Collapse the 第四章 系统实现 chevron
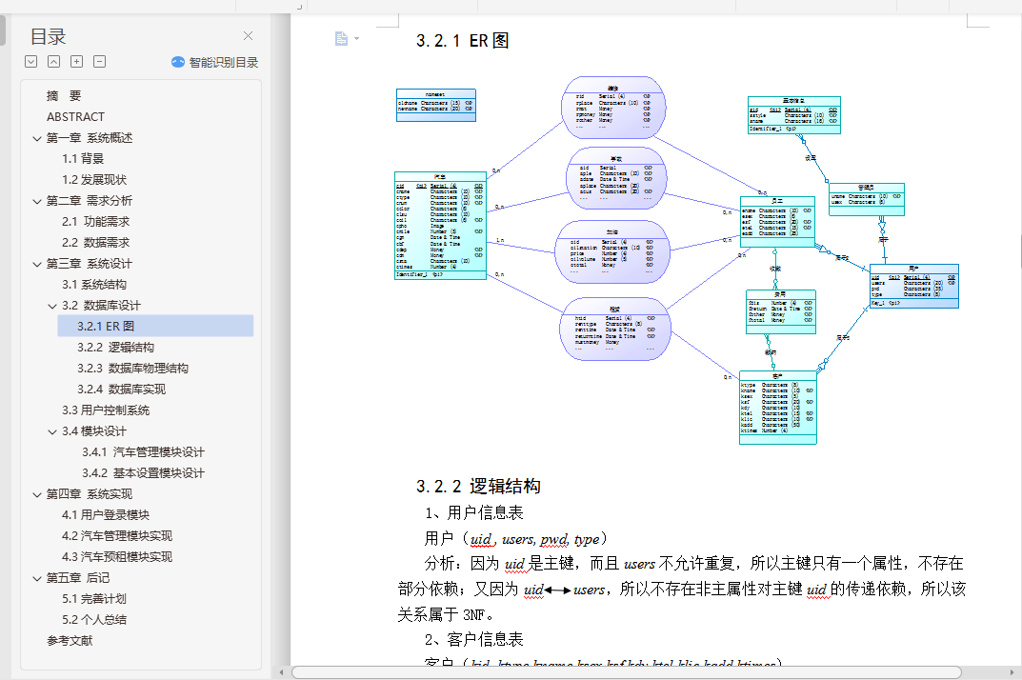The width and height of the screenshot is (1022, 680). [37, 494]
